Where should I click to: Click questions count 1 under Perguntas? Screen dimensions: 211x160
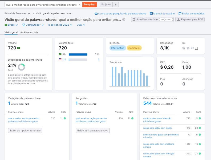(76, 103)
